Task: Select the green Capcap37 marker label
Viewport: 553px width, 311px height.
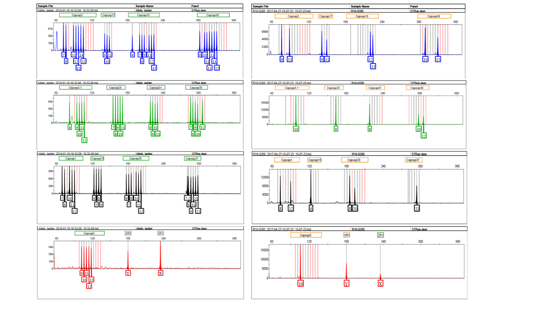Action: [x=192, y=159]
